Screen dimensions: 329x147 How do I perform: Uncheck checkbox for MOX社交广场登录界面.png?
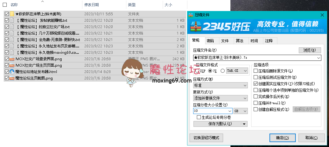(7, 59)
